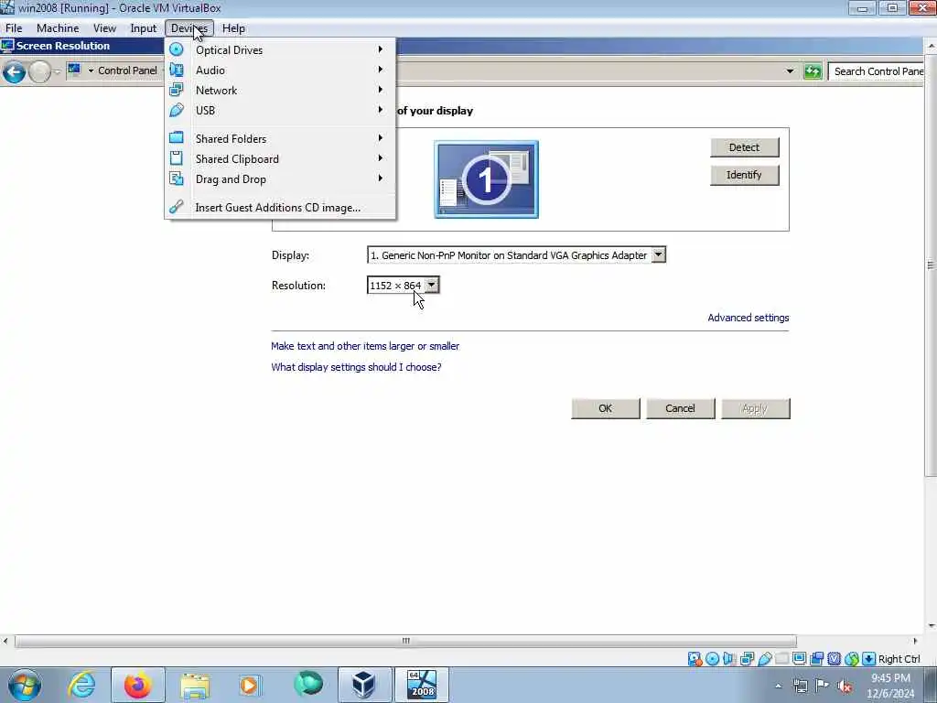
Task: Click Control Panel in the address breadcrumb
Action: click(127, 70)
